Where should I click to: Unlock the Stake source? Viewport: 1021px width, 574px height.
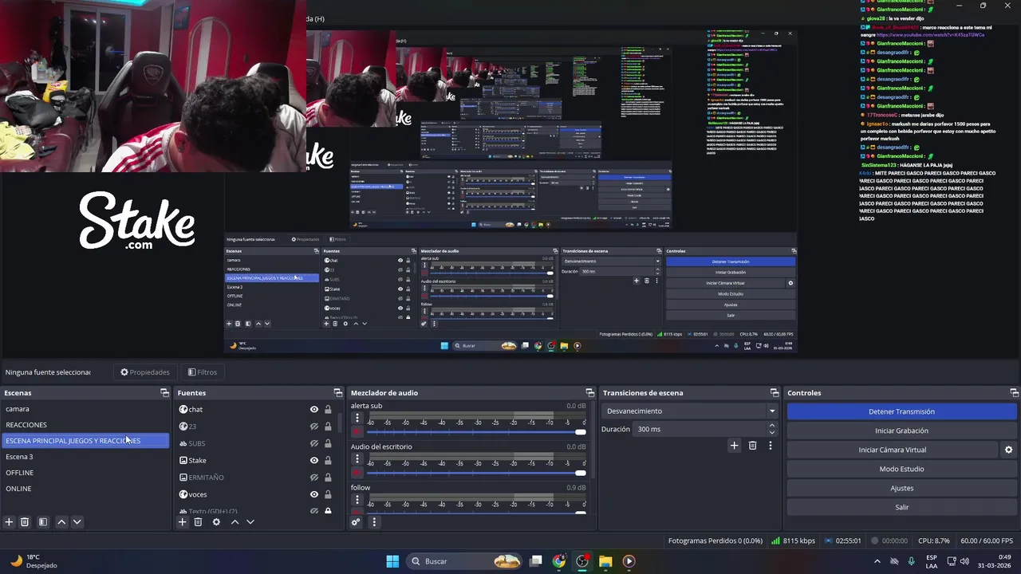(328, 461)
